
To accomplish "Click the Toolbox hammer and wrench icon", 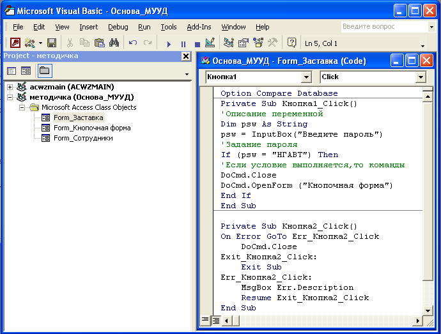I will [272, 43].
